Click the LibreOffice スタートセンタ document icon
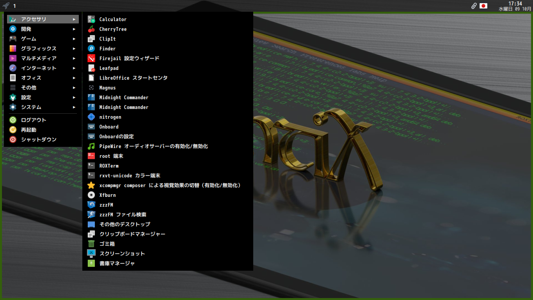This screenshot has width=533, height=300. point(91,78)
